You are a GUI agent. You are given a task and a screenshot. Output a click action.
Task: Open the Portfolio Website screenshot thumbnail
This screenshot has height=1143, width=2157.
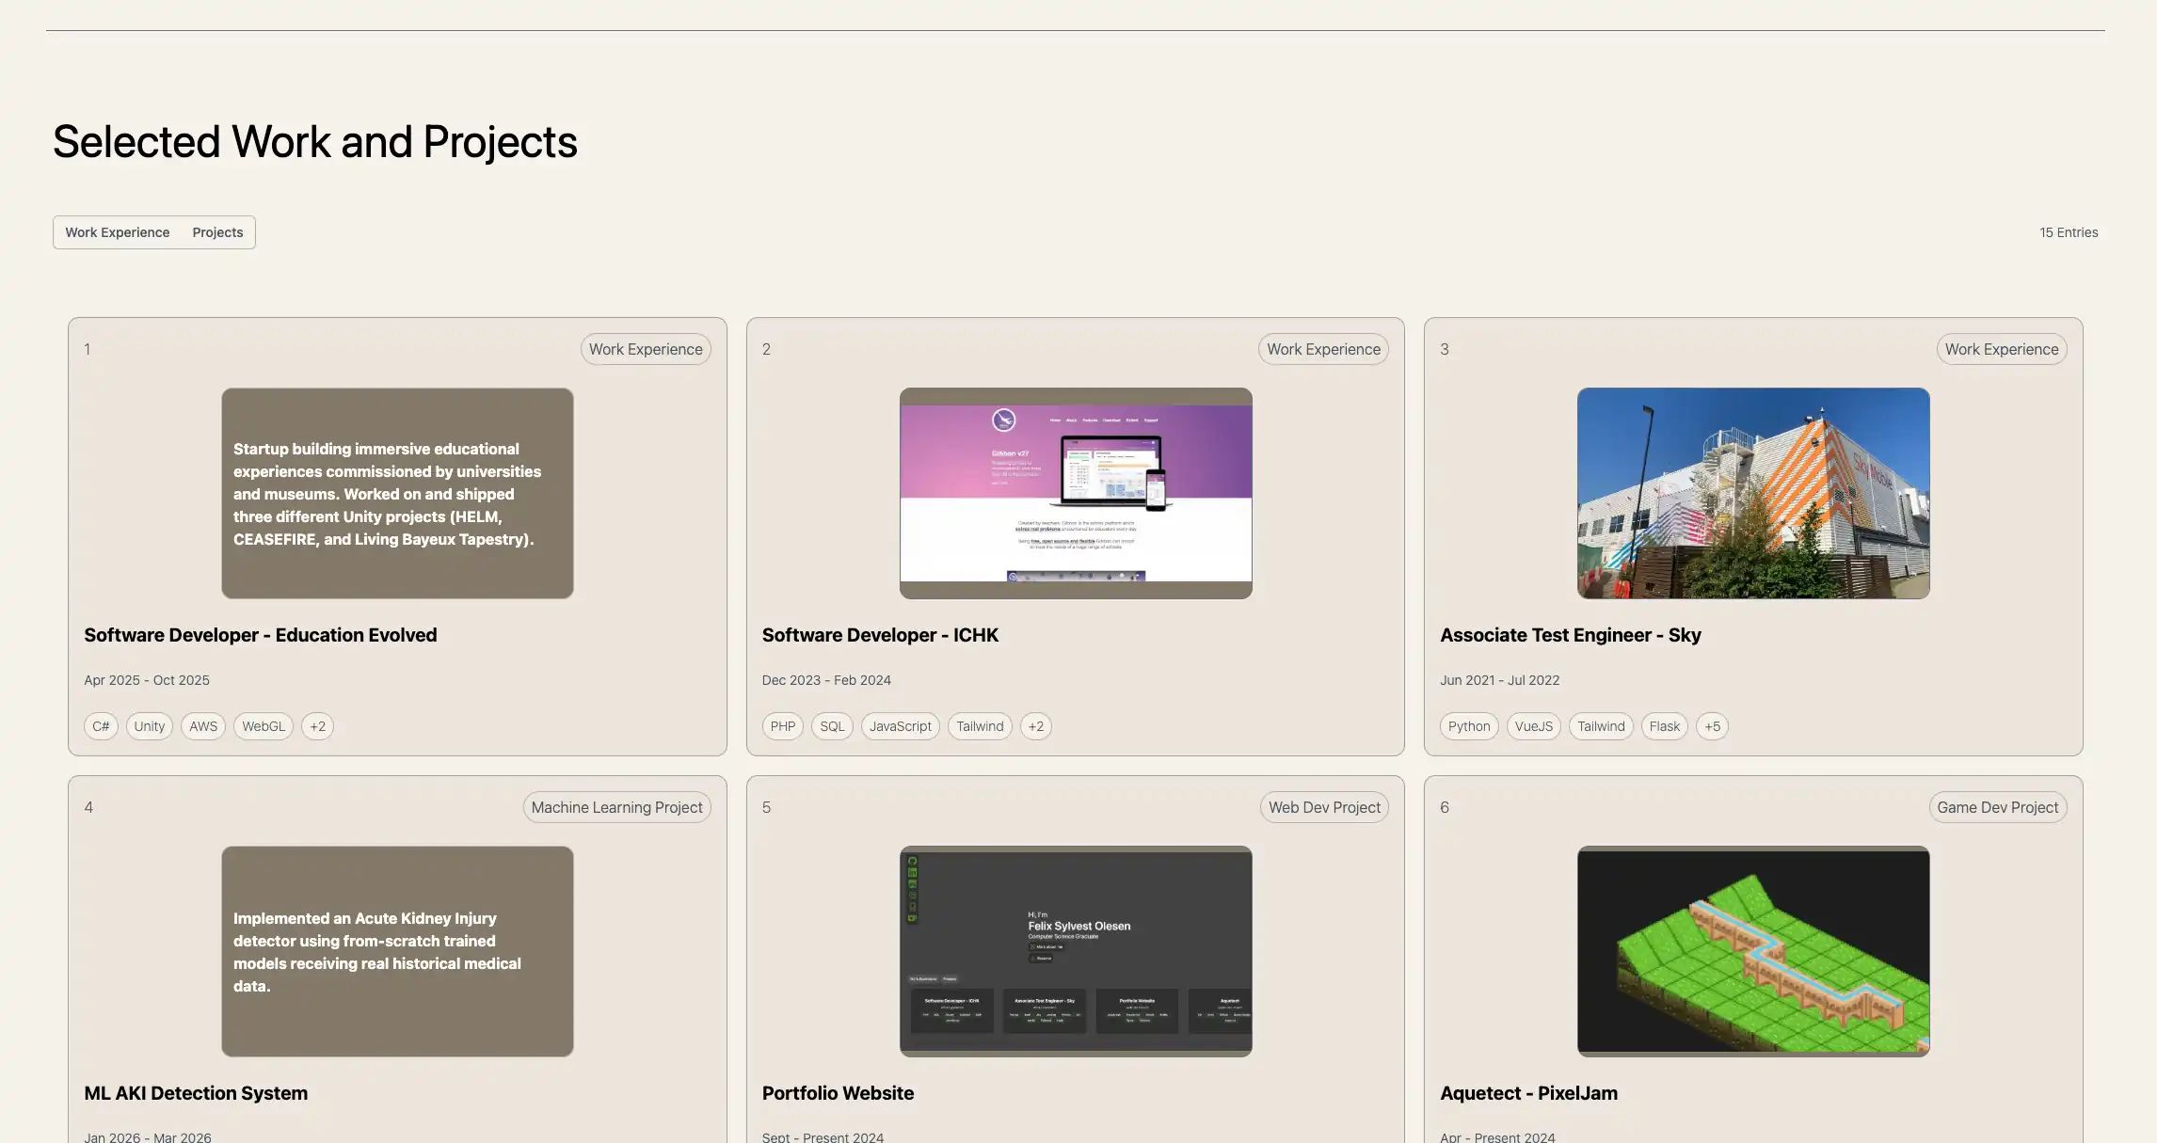[1076, 951]
